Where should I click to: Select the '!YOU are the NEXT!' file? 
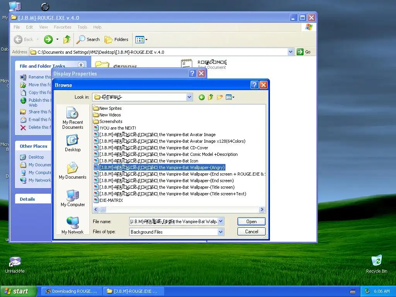click(115, 128)
